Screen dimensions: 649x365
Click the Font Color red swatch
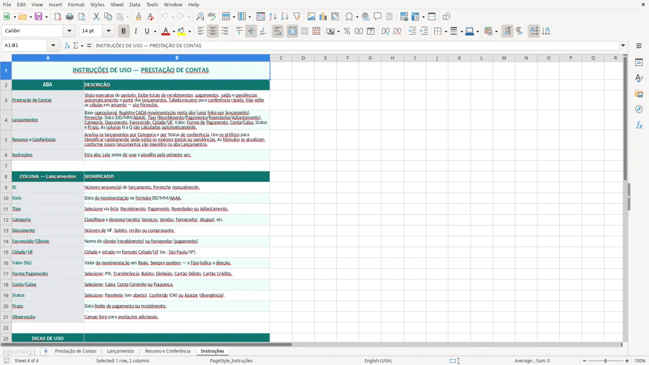(166, 31)
